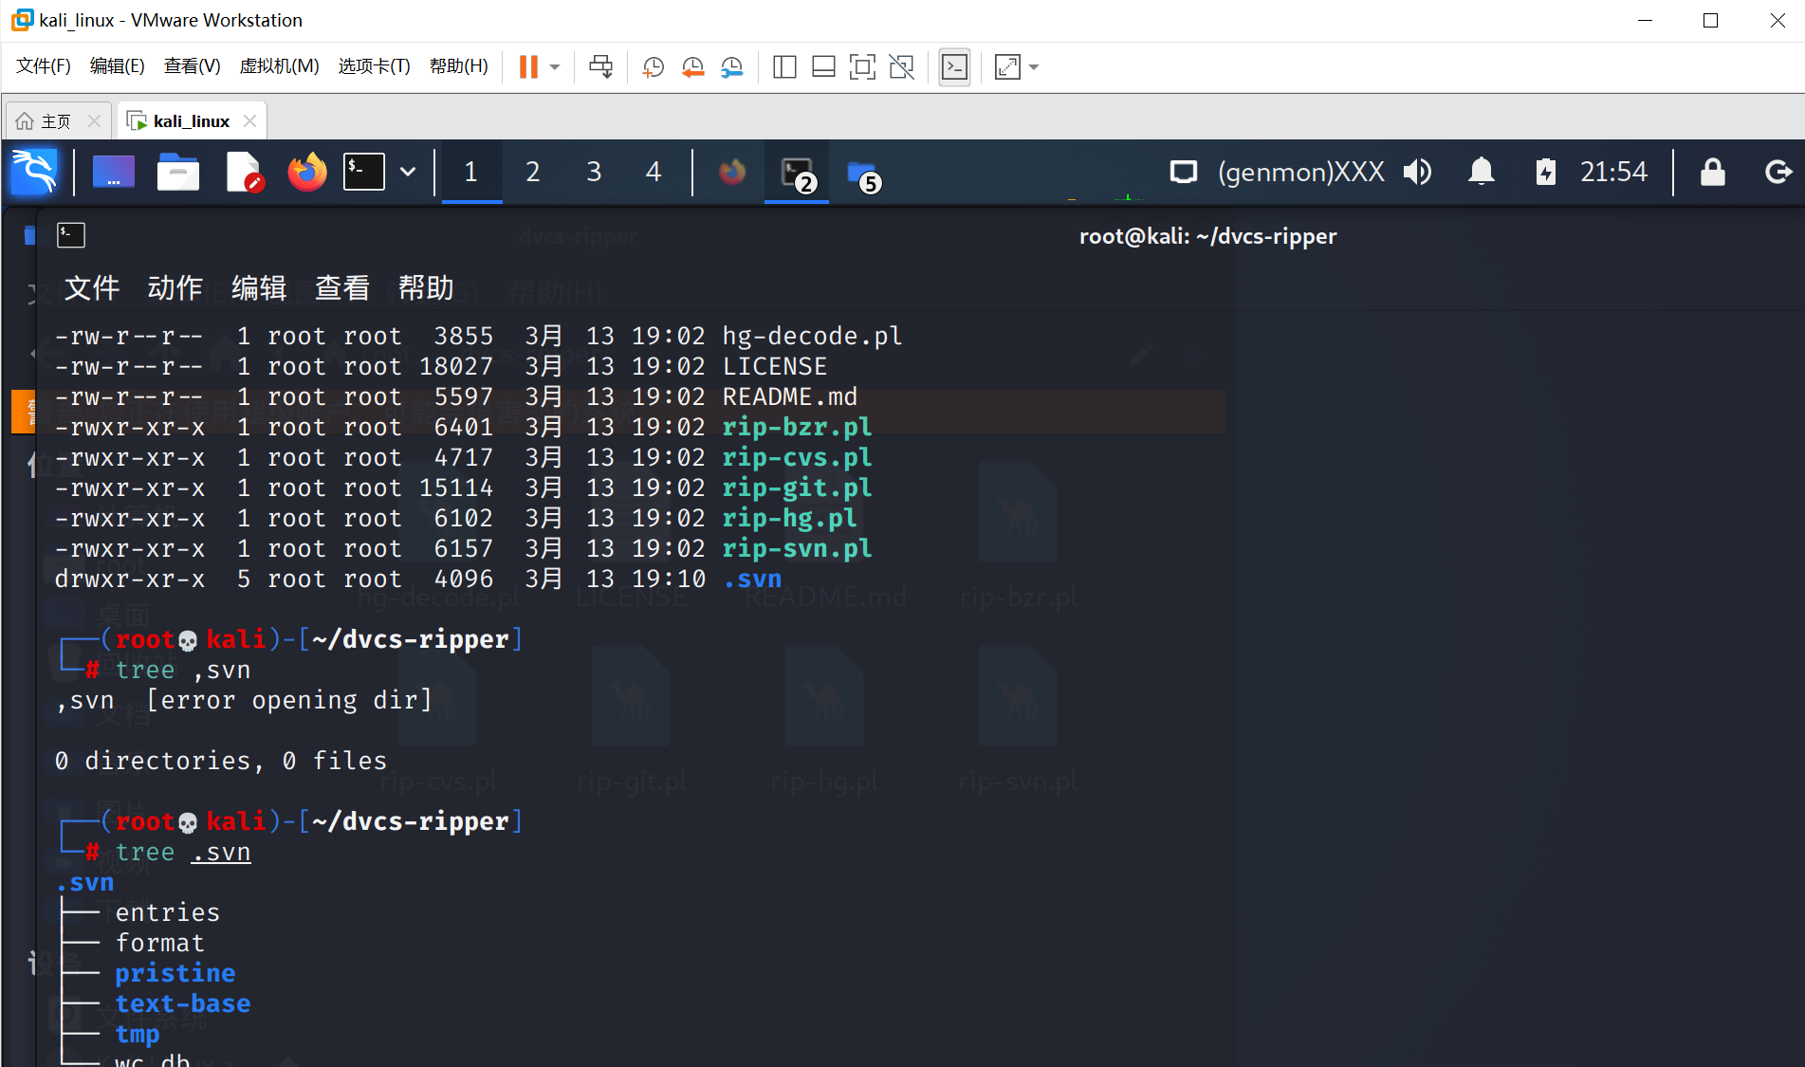The width and height of the screenshot is (1805, 1067).
Task: Launch Firefox from the Kali panel
Action: pos(306,172)
